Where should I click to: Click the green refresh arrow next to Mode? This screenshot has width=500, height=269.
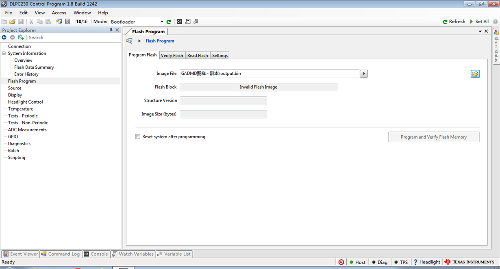(169, 22)
